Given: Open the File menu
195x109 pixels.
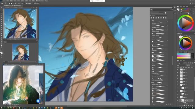Looking at the screenshot, I should 4,1.
